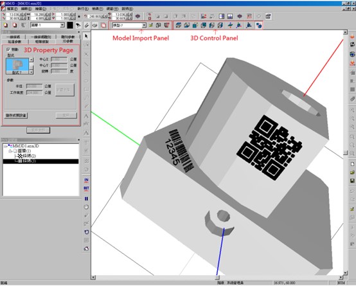Select the 型式 7 model thumbnail

17,66
